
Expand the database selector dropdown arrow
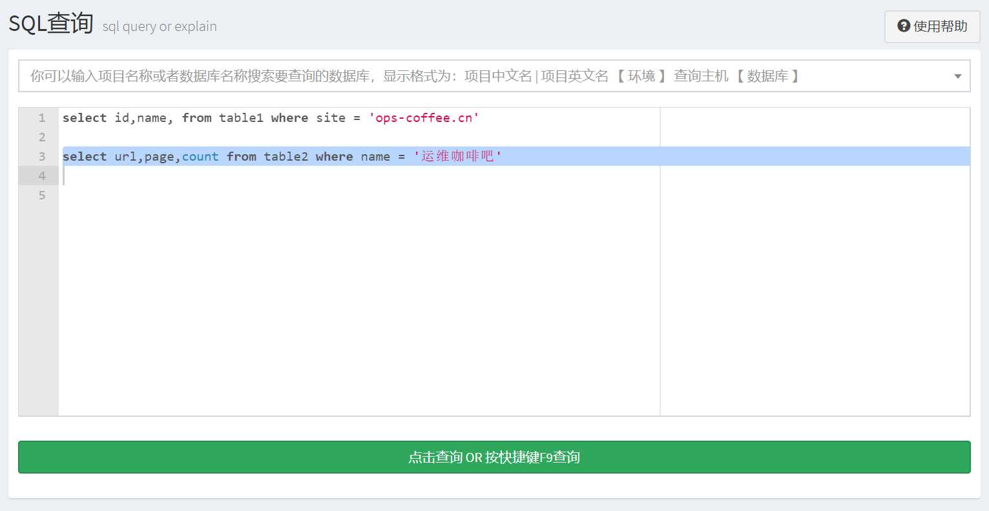957,76
